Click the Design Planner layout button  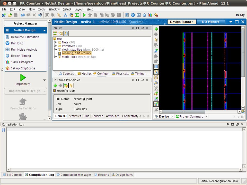click(x=181, y=22)
